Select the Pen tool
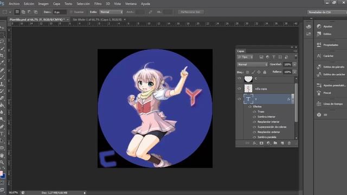The width and height of the screenshot is (347, 195). [x=2, y=127]
